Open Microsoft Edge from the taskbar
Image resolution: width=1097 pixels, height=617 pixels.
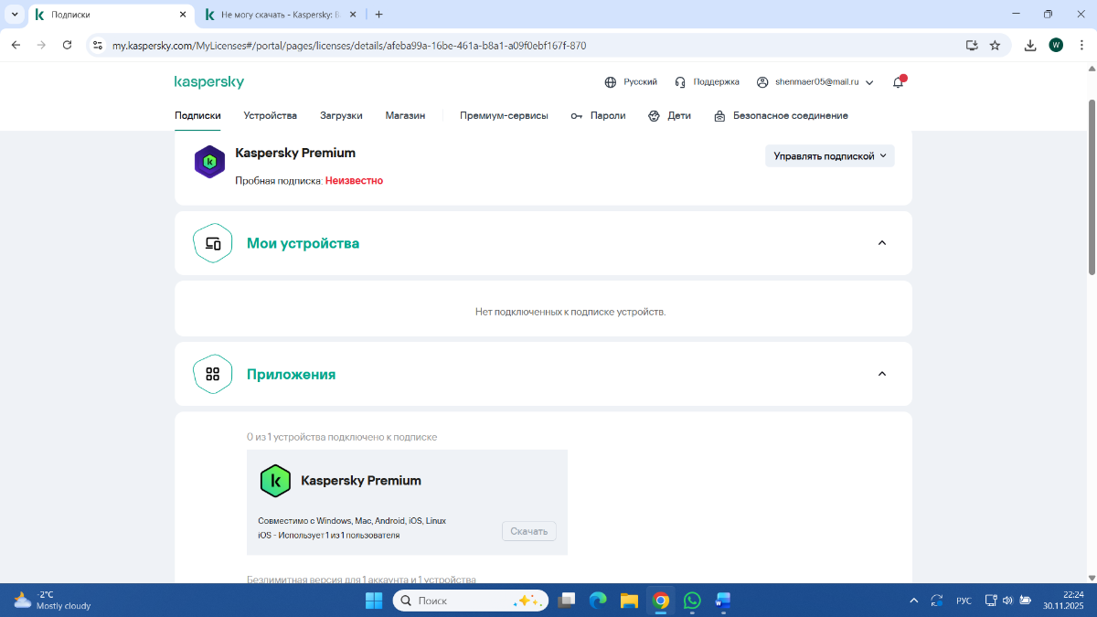pyautogui.click(x=598, y=601)
